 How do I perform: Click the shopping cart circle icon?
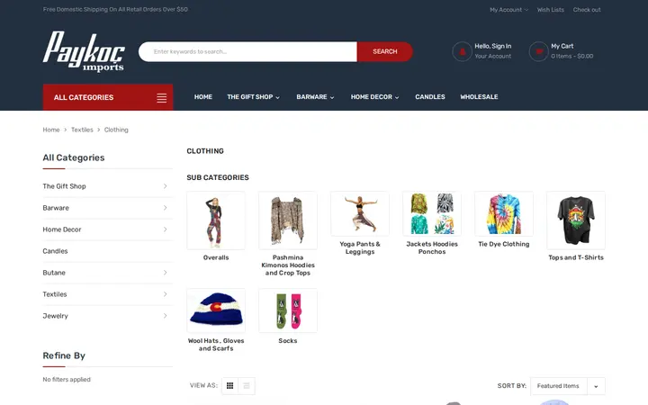pyautogui.click(x=538, y=51)
